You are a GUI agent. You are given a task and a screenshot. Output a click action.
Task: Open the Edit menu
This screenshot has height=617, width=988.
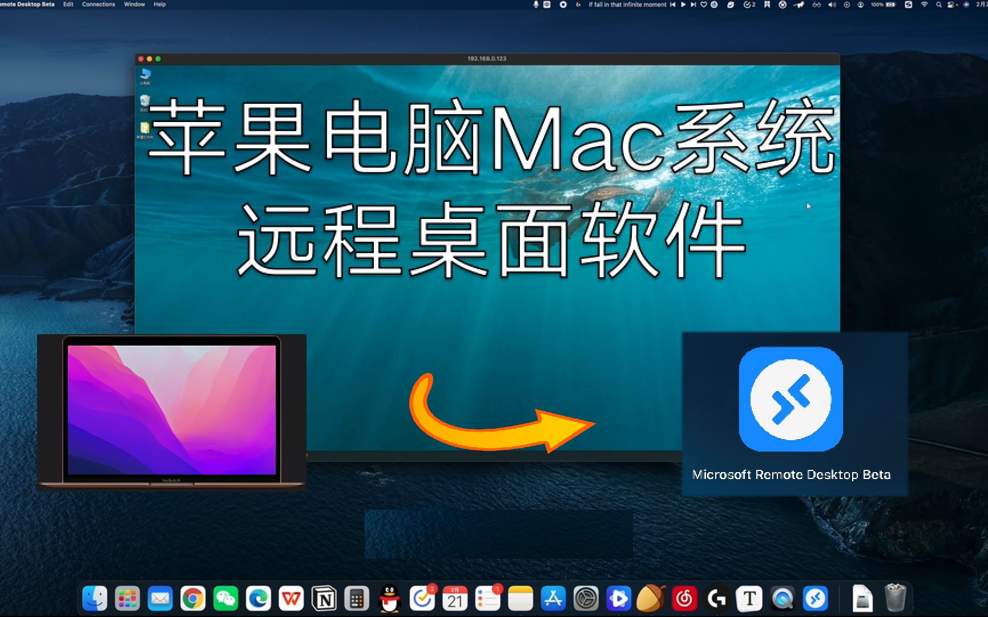pos(68,4)
